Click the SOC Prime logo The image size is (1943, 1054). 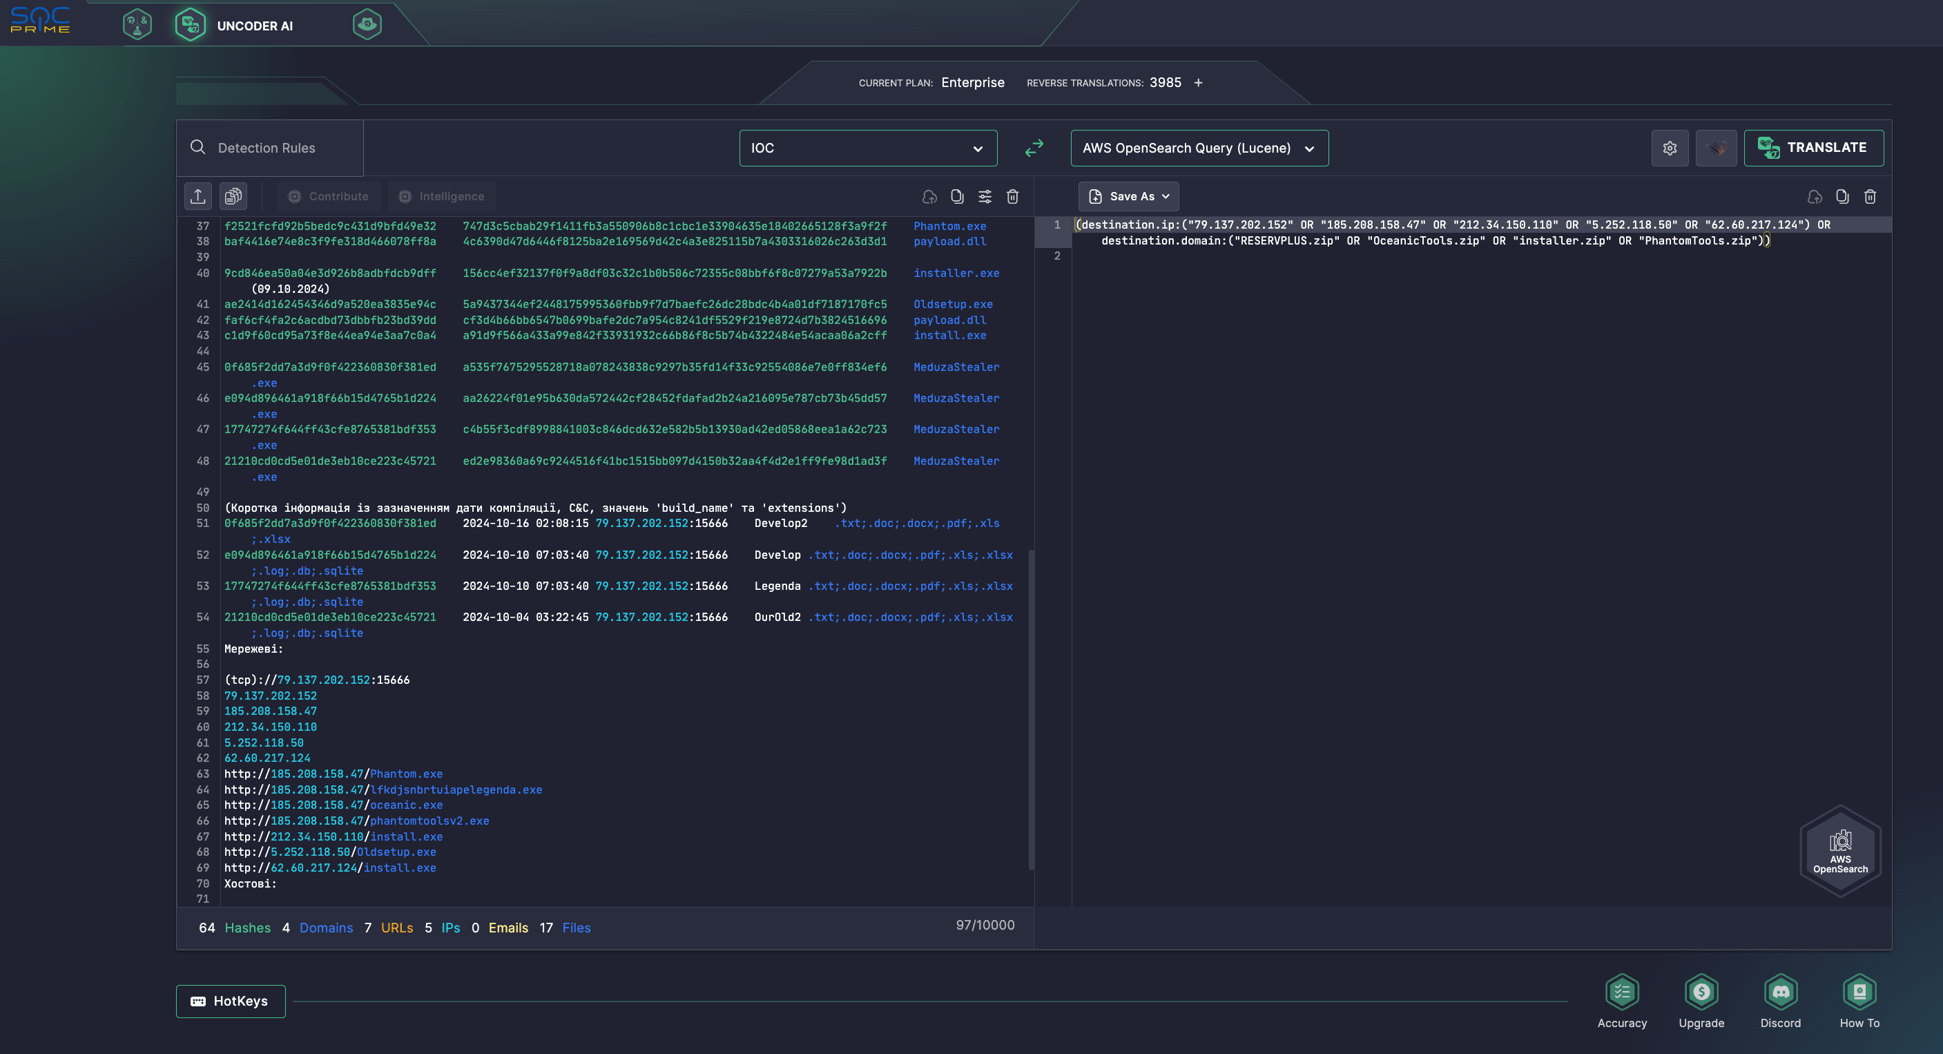point(40,20)
